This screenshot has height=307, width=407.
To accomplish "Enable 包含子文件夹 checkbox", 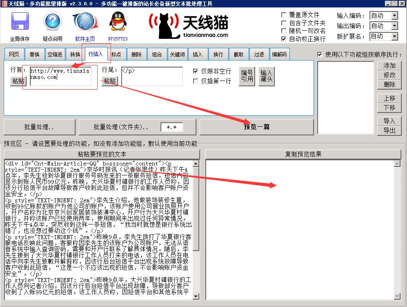I will 284,23.
